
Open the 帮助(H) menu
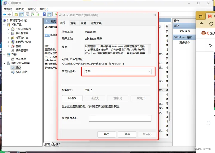(x=44, y=9)
